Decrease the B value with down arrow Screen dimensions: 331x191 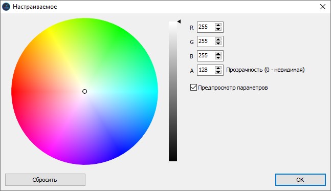[x=218, y=58]
